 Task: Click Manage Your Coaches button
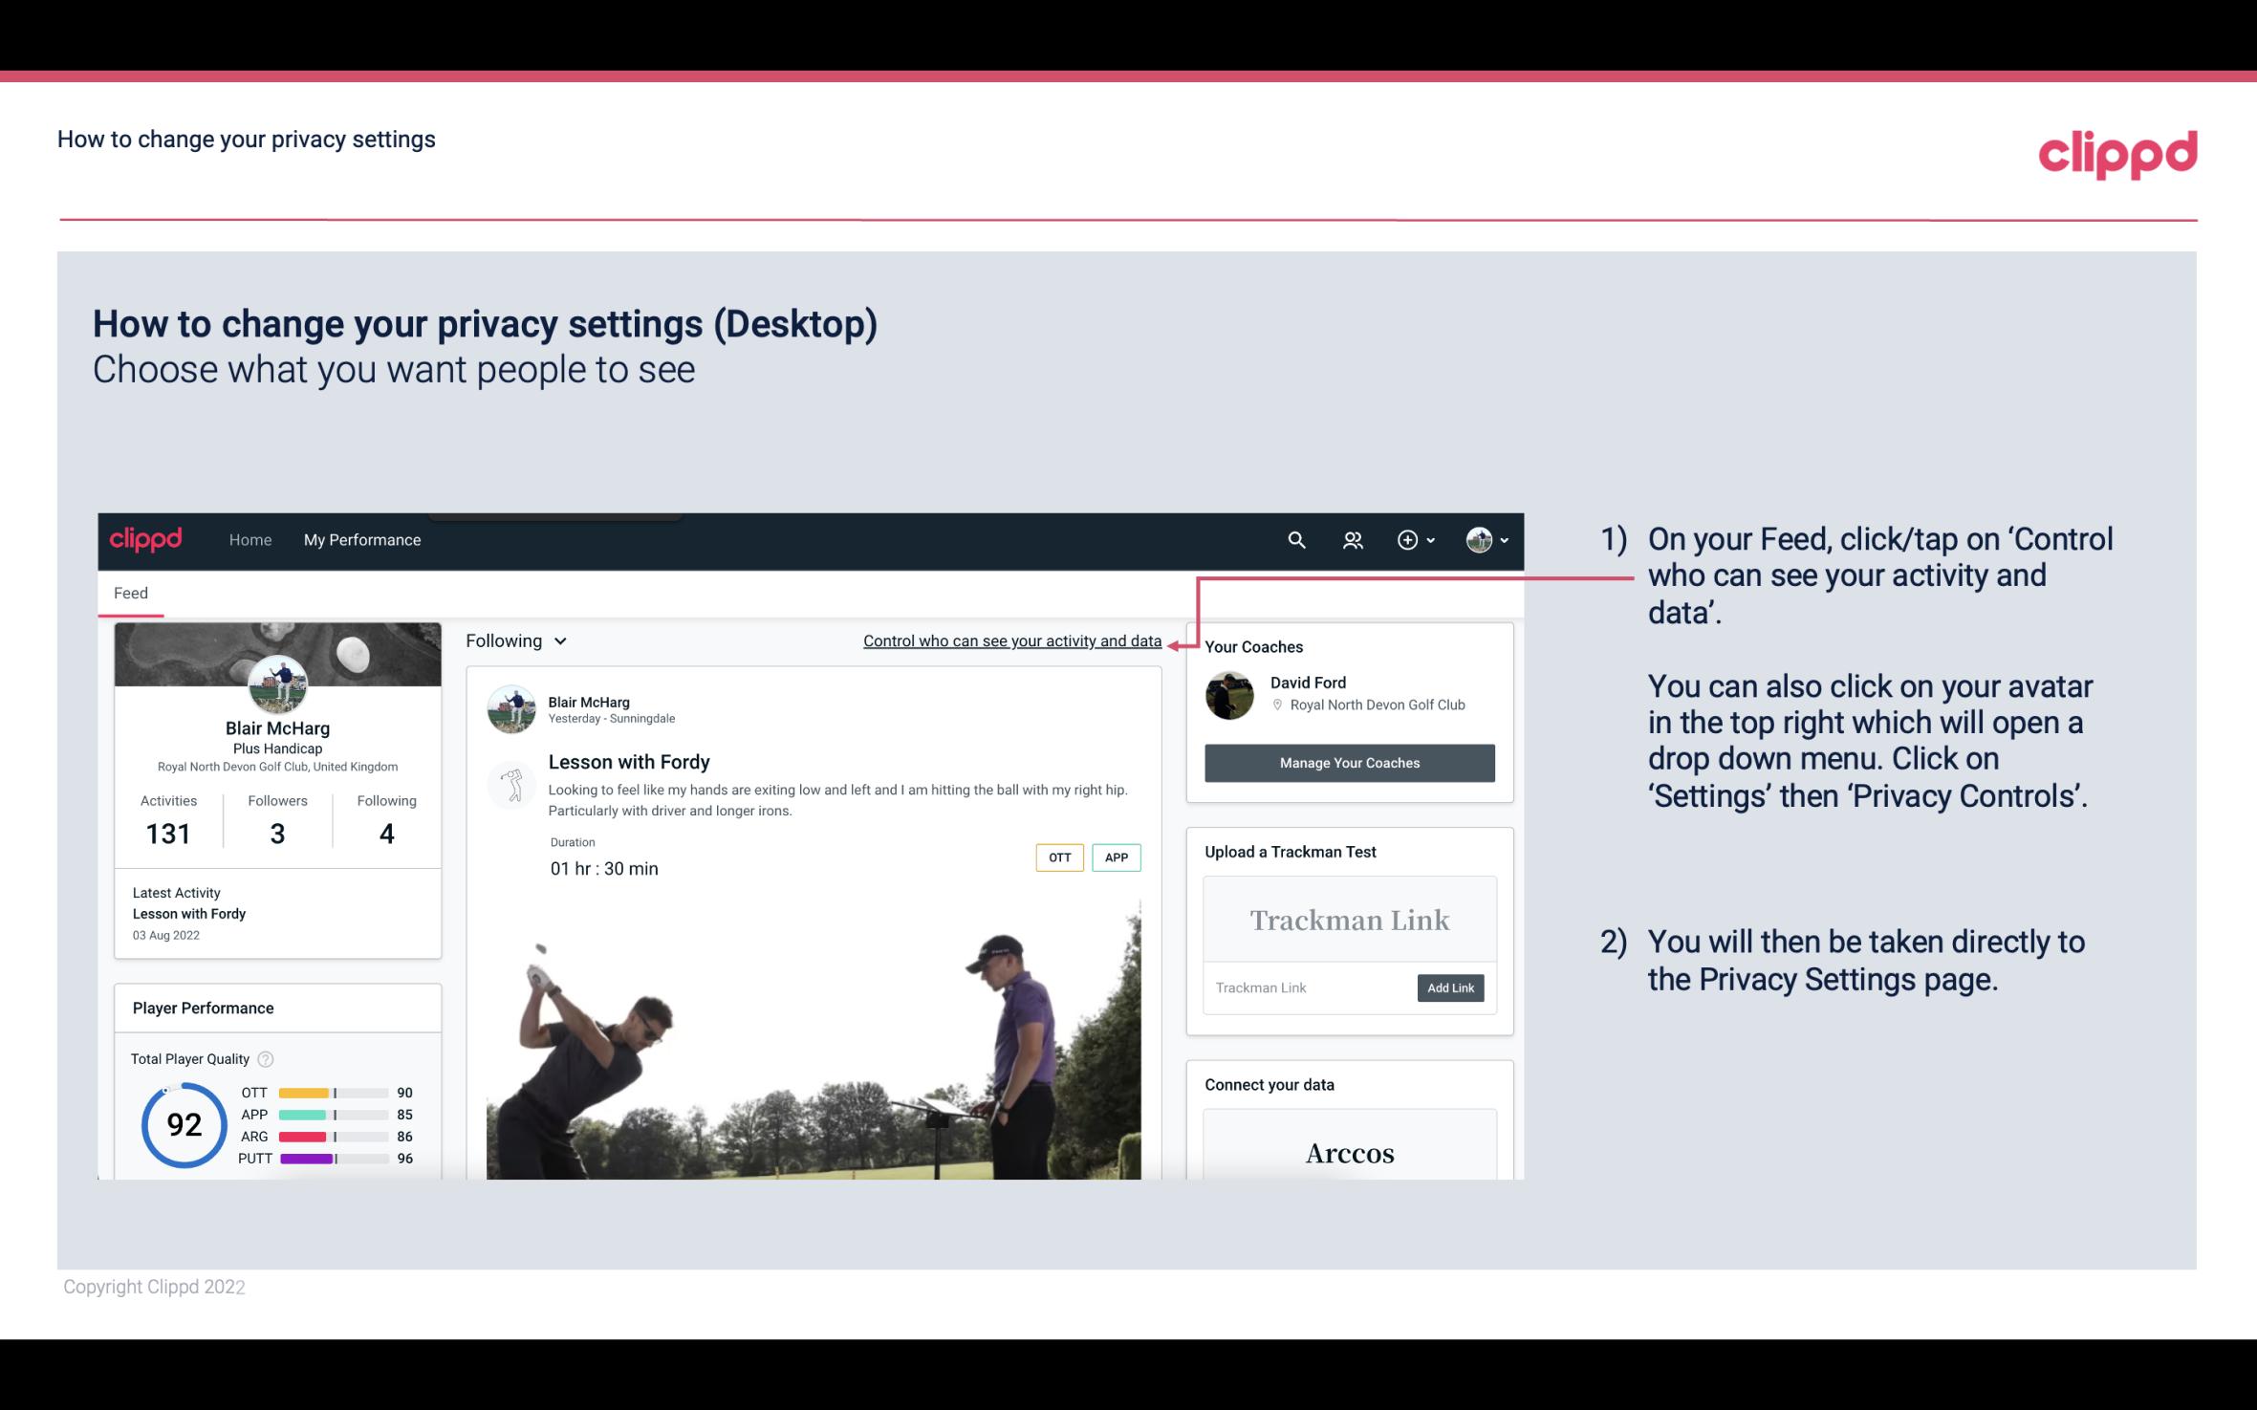pyautogui.click(x=1348, y=762)
